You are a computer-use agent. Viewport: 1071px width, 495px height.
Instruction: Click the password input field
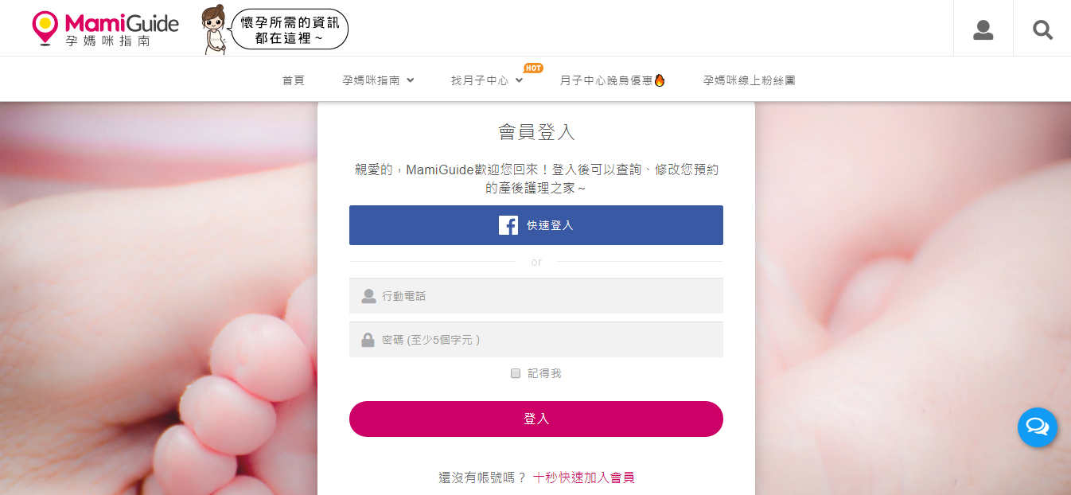tap(536, 339)
